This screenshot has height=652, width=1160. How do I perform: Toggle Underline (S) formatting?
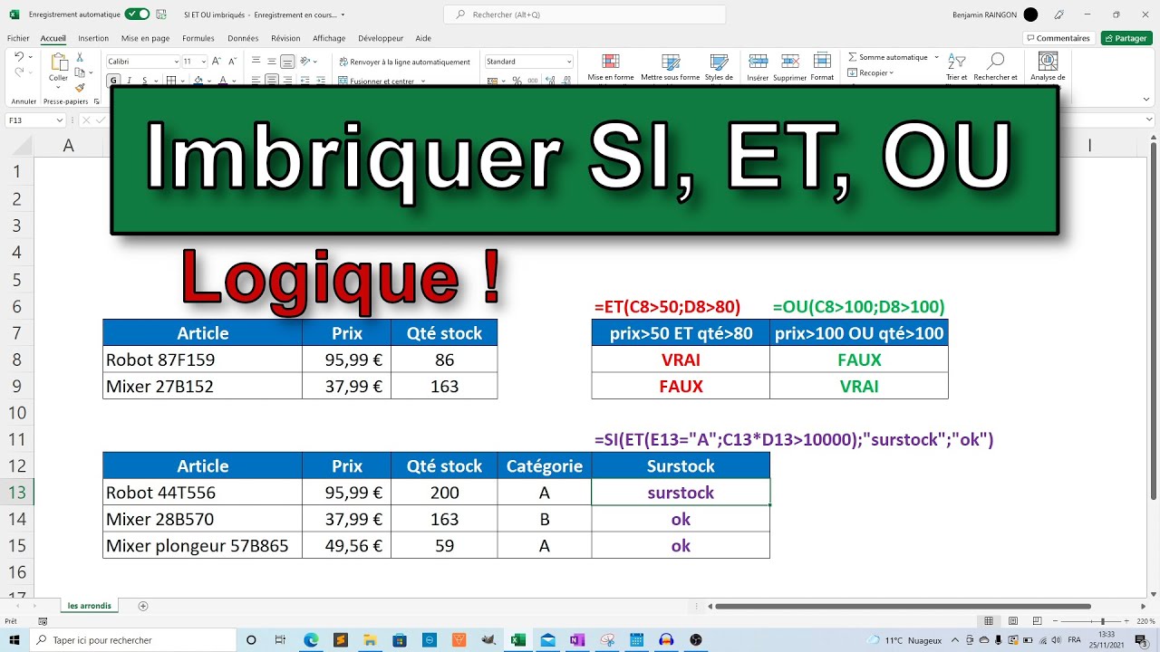click(145, 81)
